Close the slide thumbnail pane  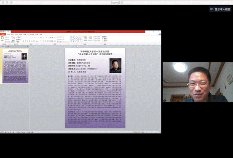point(28,46)
